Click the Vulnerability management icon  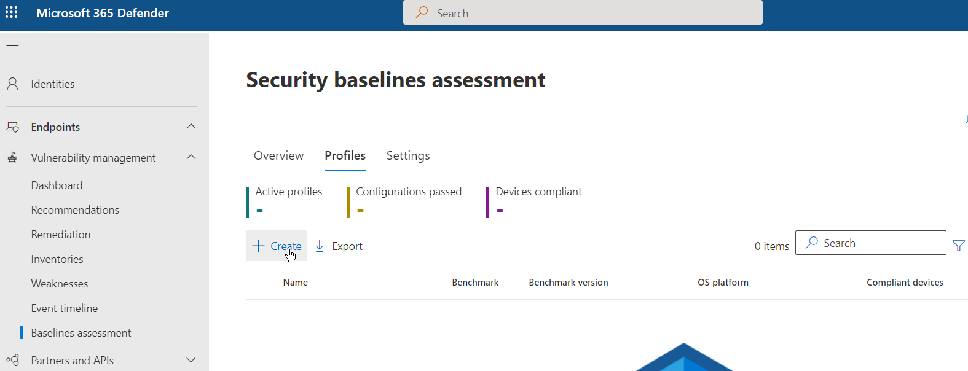12,158
